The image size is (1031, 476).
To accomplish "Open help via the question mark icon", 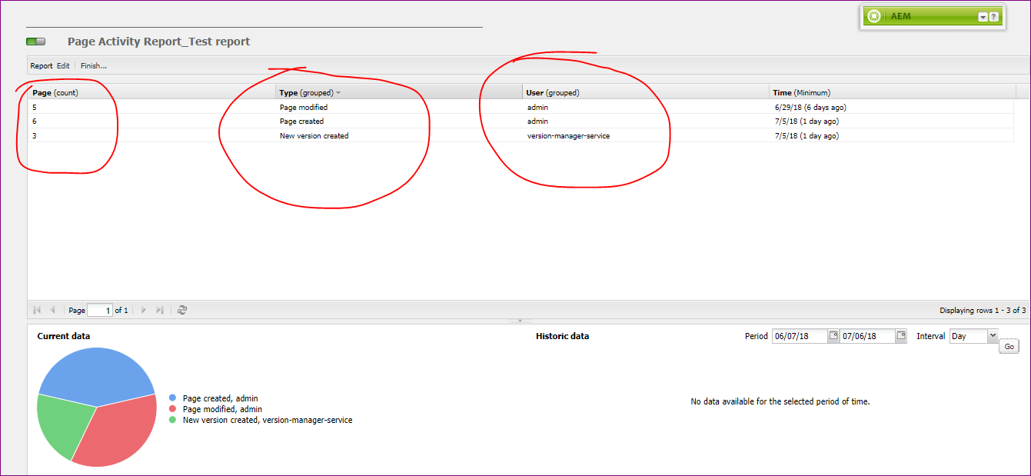I will [x=995, y=15].
